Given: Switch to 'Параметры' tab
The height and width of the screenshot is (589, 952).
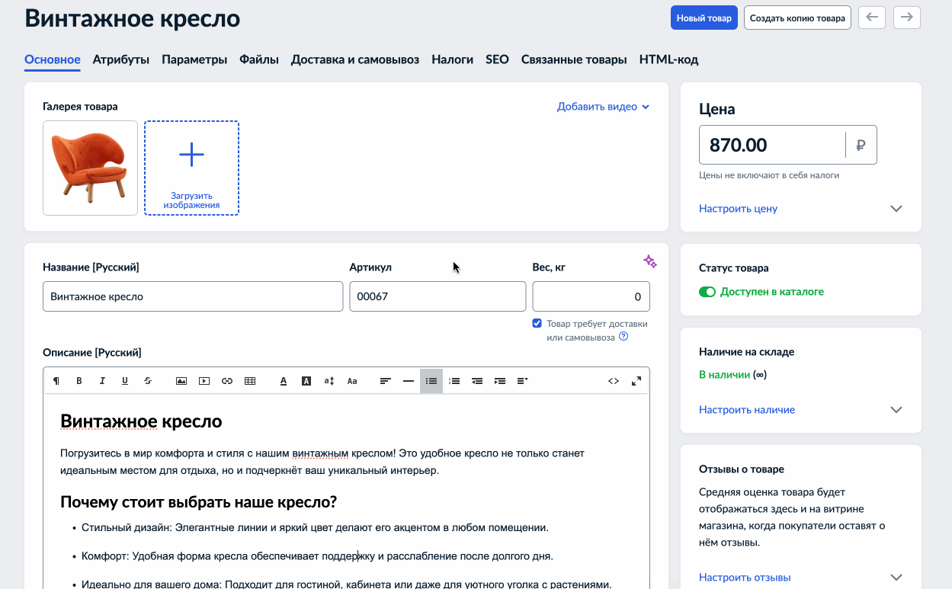Looking at the screenshot, I should click(194, 59).
